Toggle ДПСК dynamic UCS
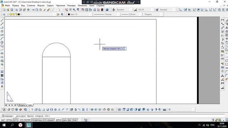This screenshot has width=228, height=128. click(x=58, y=120)
